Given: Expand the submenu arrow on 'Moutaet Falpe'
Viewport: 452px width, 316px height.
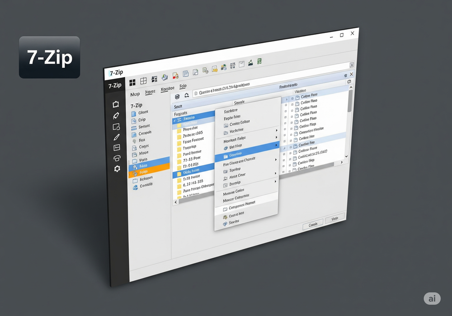Looking at the screenshot, I should point(276,138).
